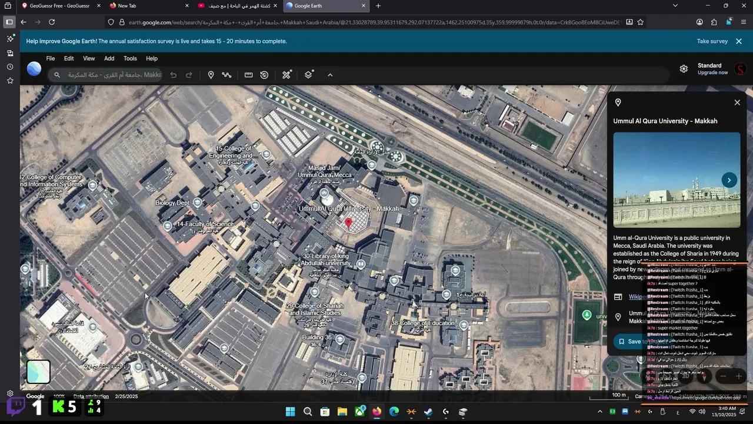Viewport: 753px width, 424px height.
Task: Select 15-College of Engineering marker
Action: point(266,154)
